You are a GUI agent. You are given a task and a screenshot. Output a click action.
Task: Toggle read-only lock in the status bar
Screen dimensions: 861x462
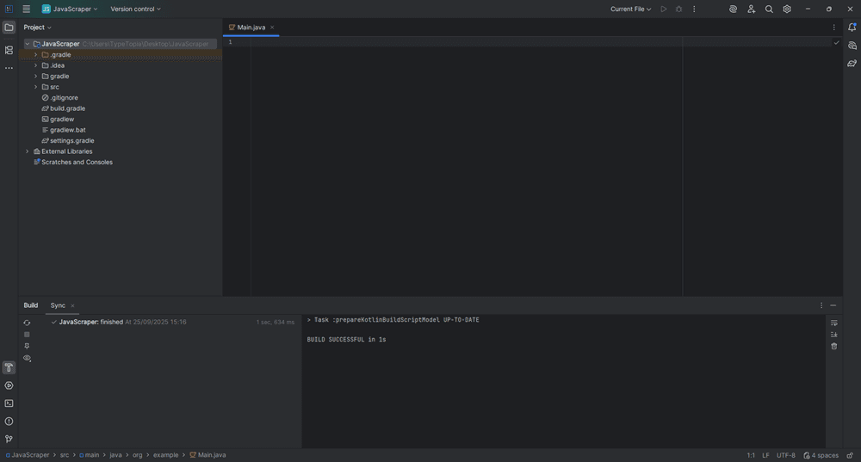[x=850, y=455]
